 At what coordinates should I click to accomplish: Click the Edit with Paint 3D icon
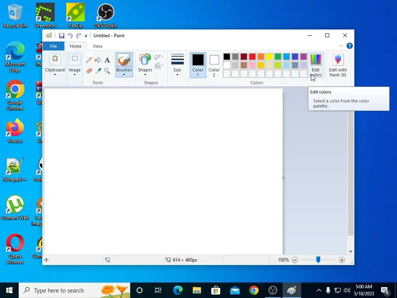pyautogui.click(x=338, y=59)
